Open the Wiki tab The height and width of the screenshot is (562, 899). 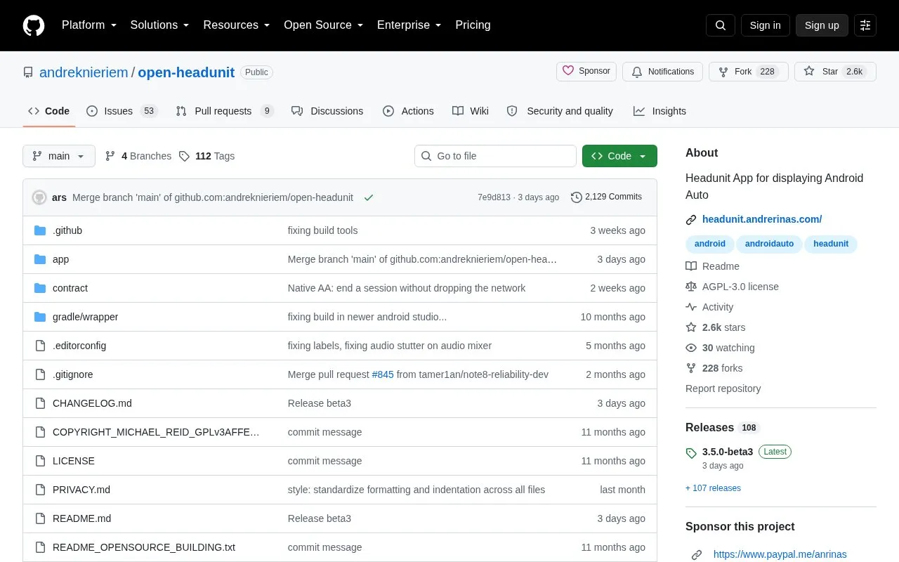click(x=471, y=111)
